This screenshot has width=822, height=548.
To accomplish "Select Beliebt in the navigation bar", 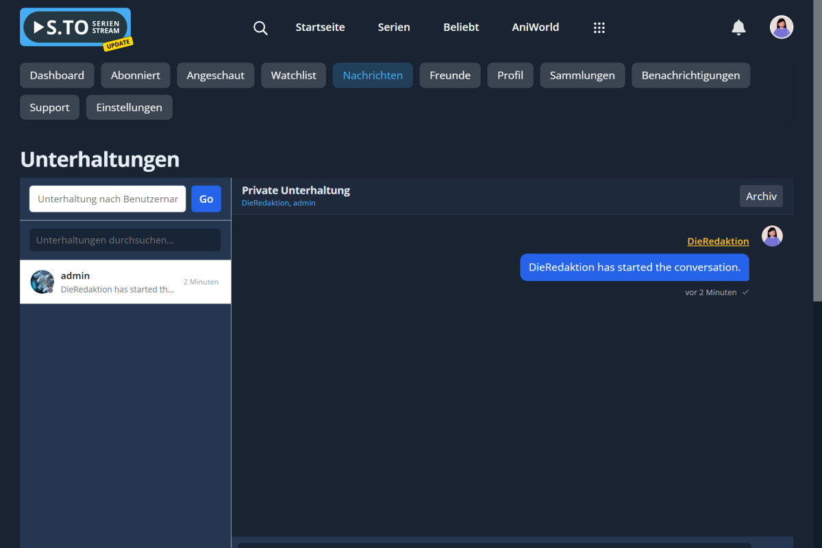I will tap(461, 27).
